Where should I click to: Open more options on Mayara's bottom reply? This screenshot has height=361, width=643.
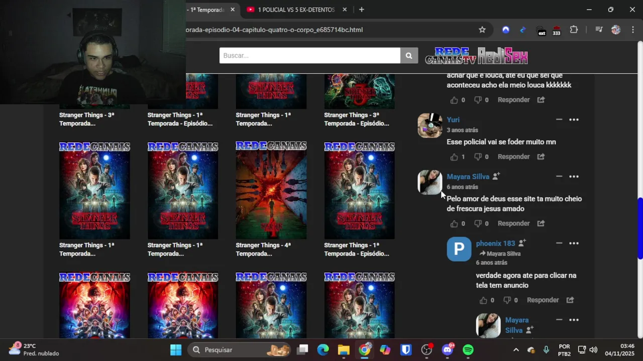[574, 320]
